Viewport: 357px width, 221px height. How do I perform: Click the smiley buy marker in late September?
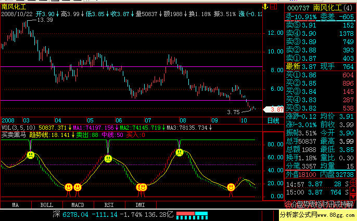pyautogui.click(x=231, y=187)
